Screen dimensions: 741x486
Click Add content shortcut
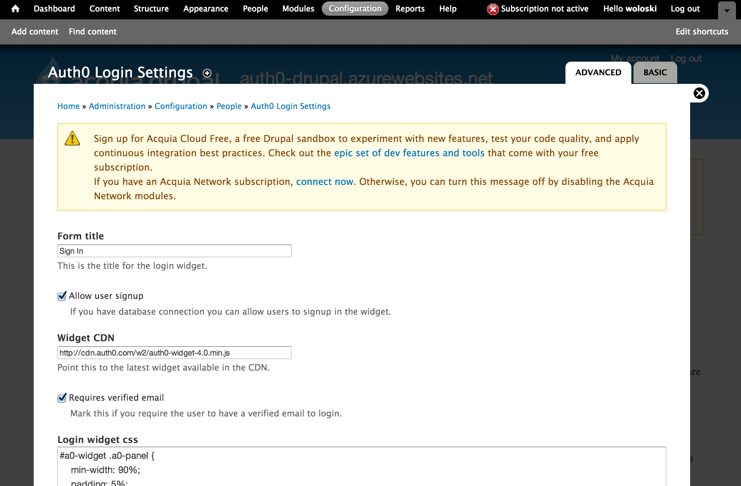click(x=35, y=32)
